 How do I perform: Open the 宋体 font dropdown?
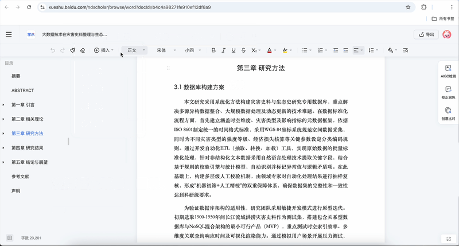(x=166, y=50)
